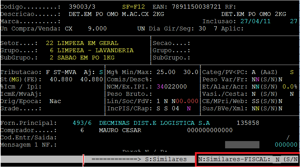This screenshot has width=300, height=167.
Task: Select Setor 22 LIMPEZA EM GERAL
Action: pos(82,43)
